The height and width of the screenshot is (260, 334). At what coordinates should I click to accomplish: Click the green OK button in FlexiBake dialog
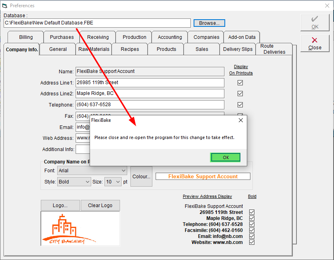point(226,157)
